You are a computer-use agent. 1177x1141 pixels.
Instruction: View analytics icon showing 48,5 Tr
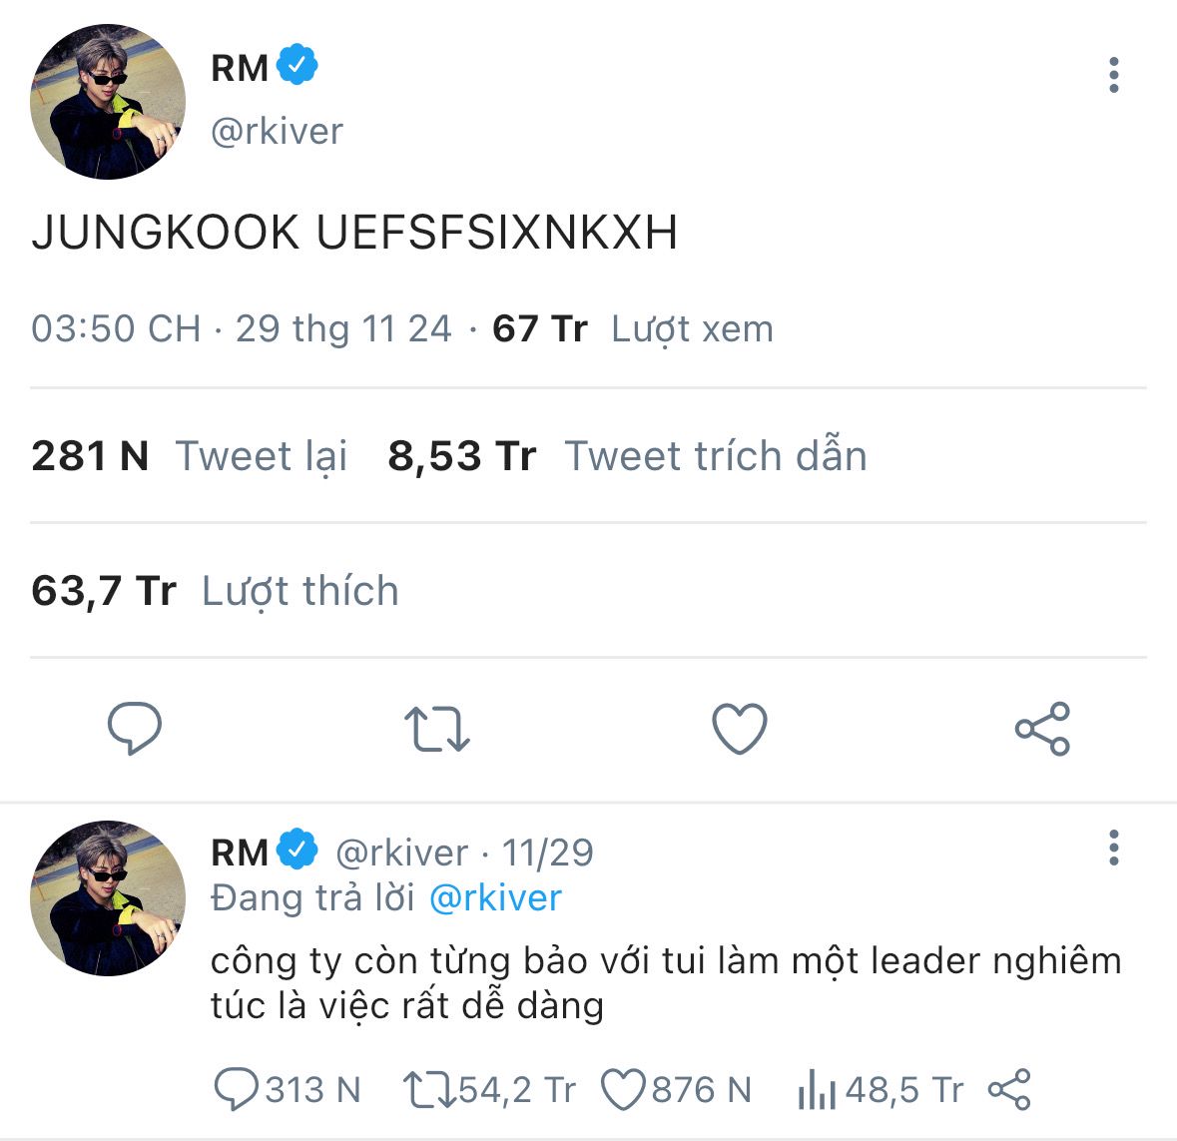point(816,1089)
